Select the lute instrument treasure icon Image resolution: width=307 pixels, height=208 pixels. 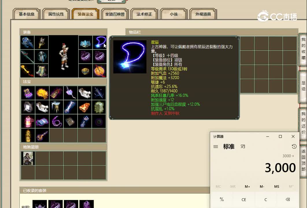pyautogui.click(x=42, y=135)
